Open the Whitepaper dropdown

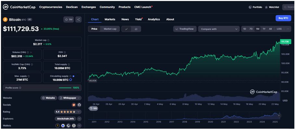point(70,98)
